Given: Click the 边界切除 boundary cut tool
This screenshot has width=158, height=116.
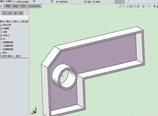Looking at the screenshot, I should pyautogui.click(x=62, y=2).
